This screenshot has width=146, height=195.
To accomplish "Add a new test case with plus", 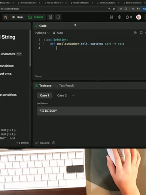I will [x=73, y=96].
